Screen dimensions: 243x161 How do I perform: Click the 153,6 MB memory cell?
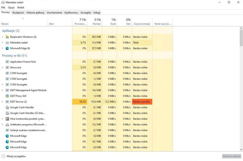pos(95,102)
